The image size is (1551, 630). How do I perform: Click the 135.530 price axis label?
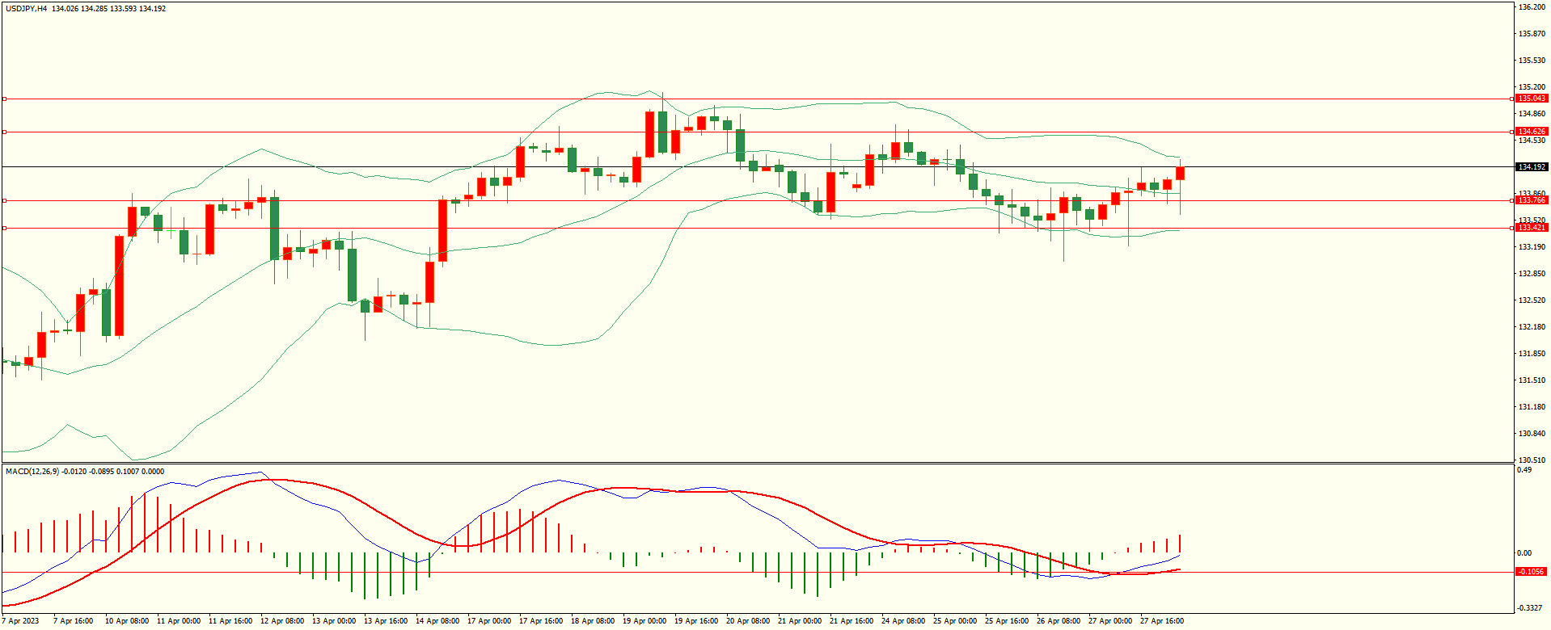tap(1532, 61)
